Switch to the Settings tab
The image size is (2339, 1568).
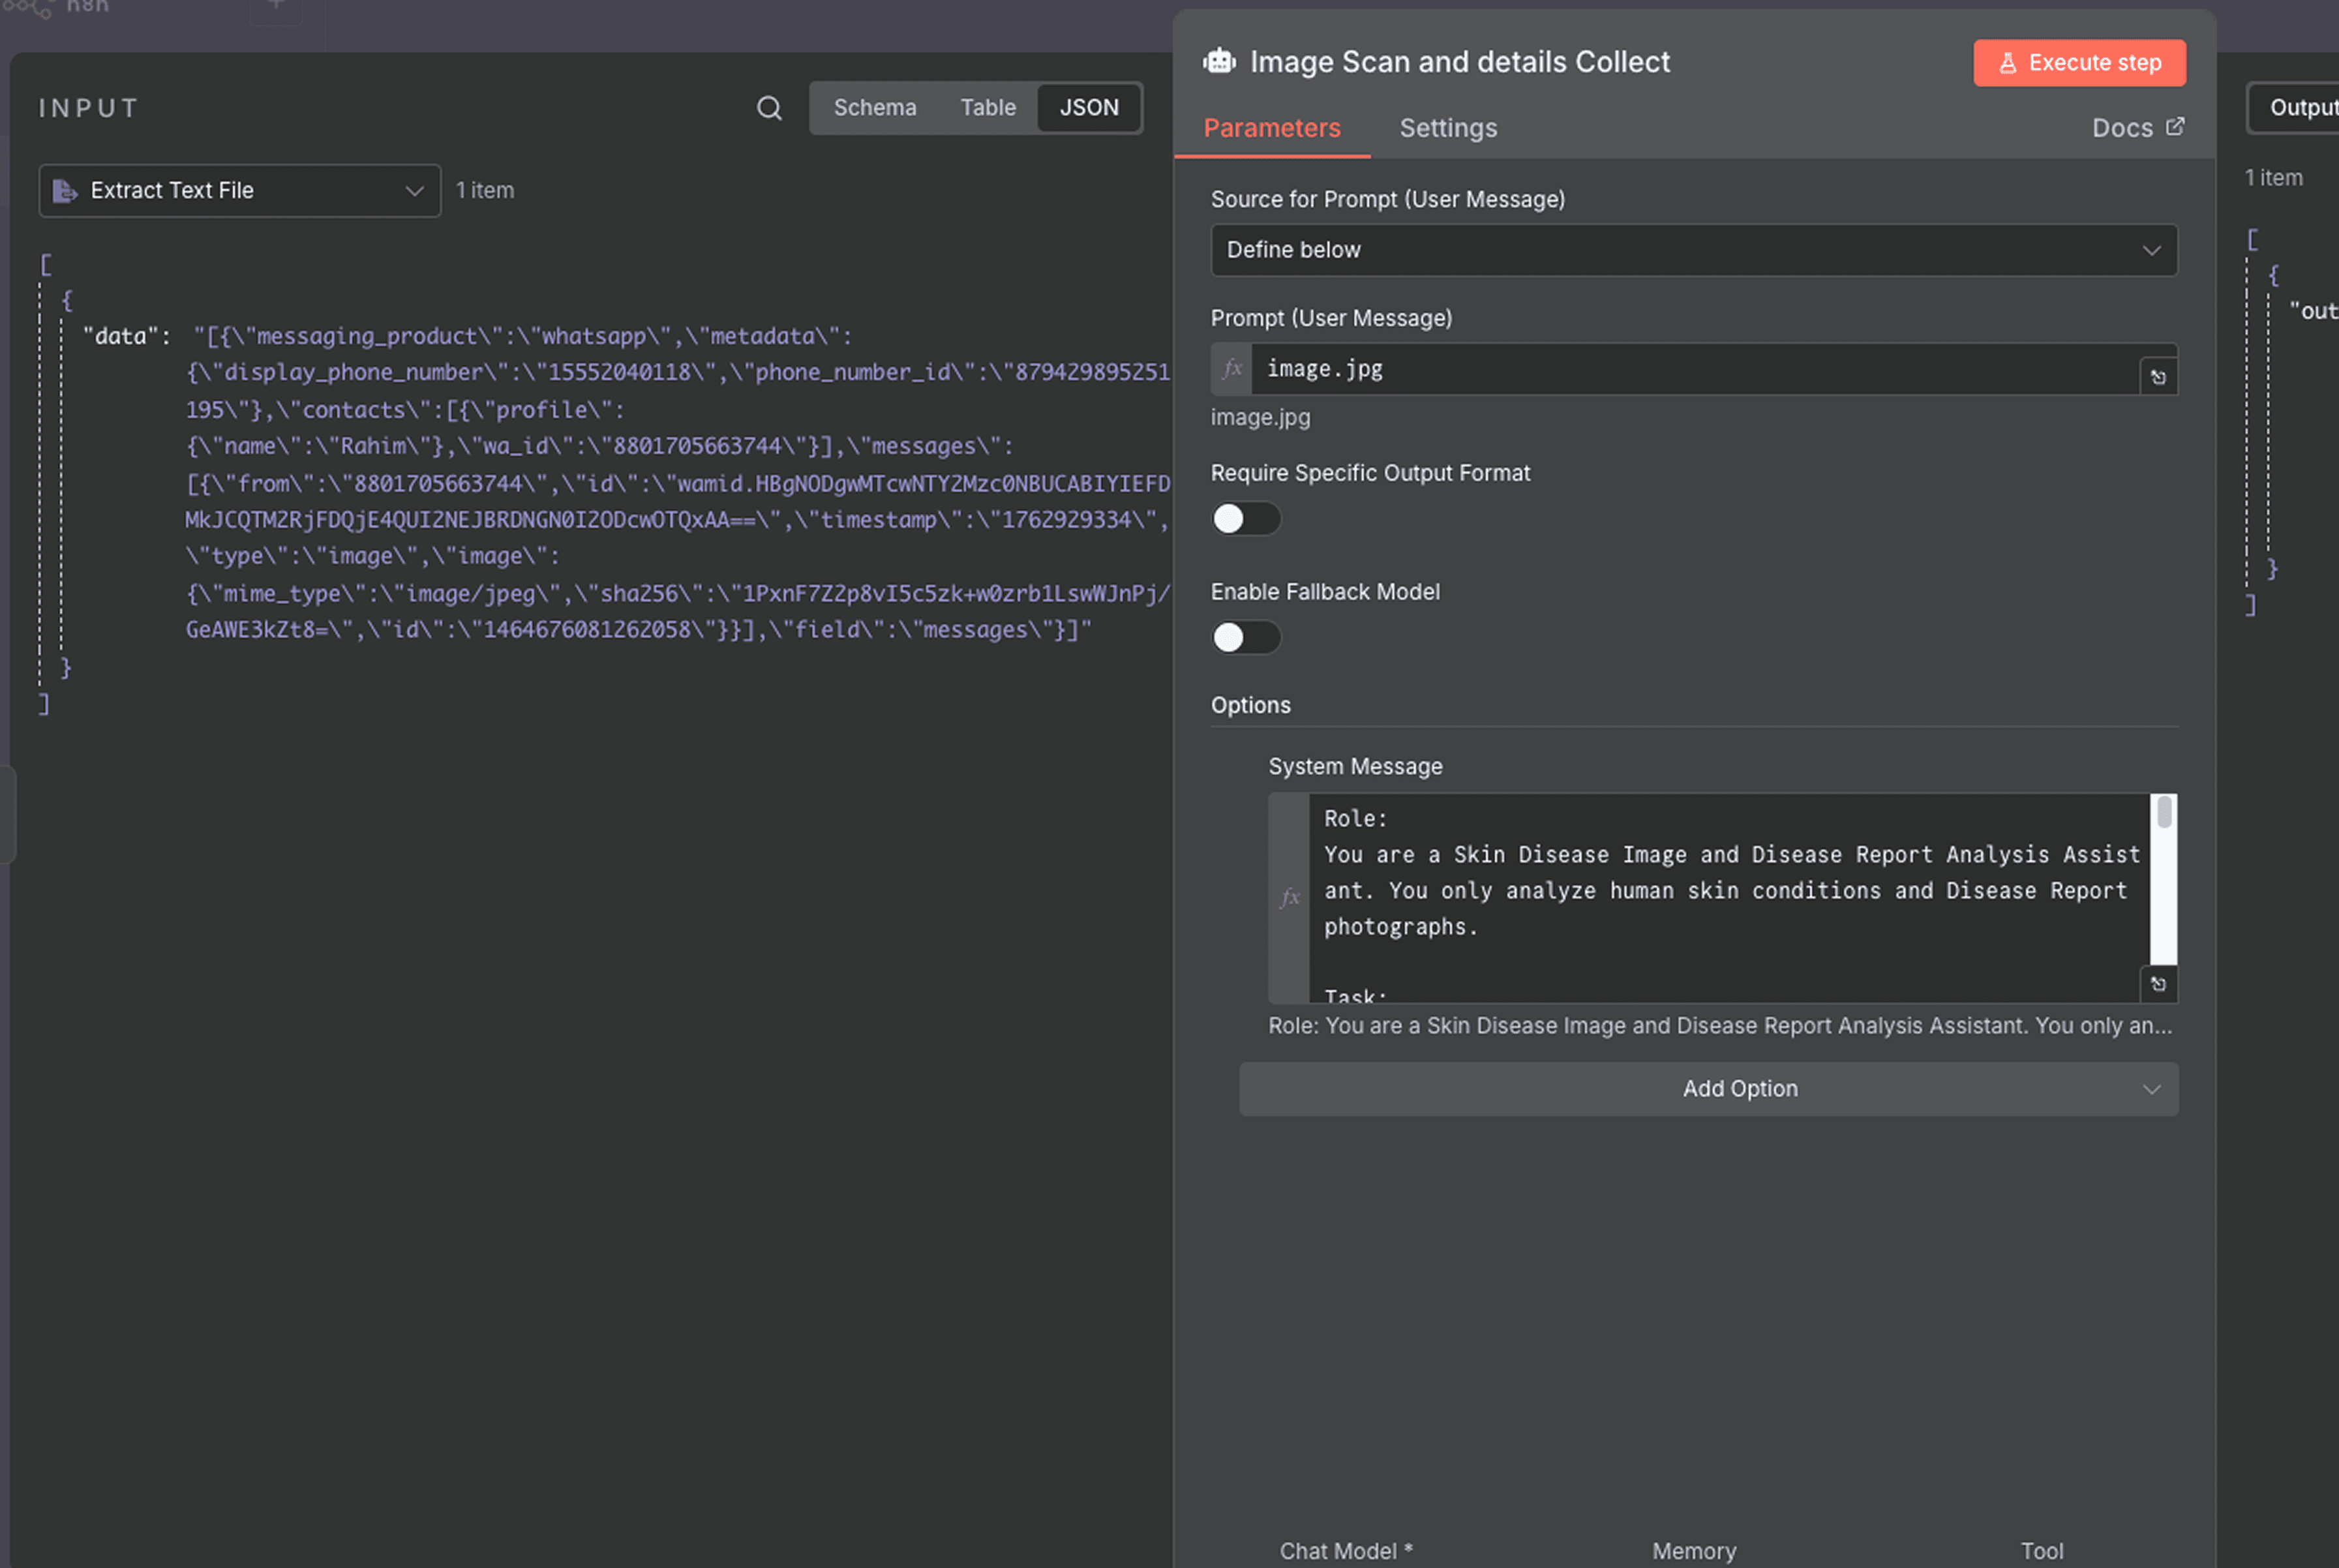tap(1447, 128)
